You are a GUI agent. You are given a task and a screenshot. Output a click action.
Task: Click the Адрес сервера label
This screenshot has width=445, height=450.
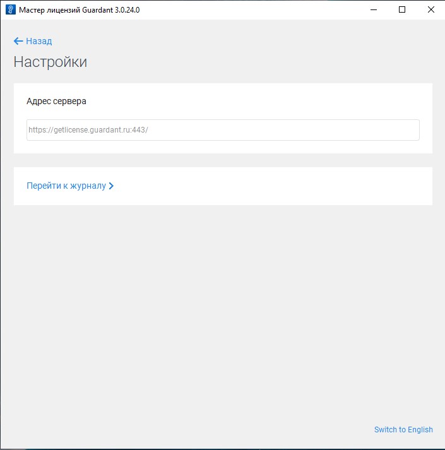tap(56, 101)
